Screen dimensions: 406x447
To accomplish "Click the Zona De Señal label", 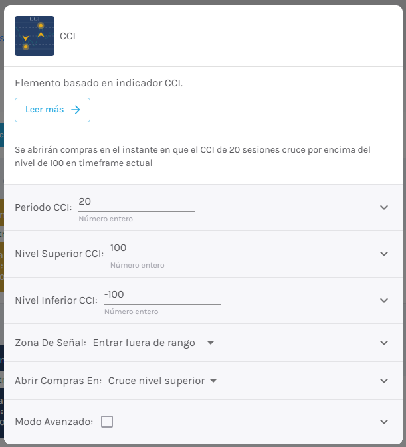I will (x=51, y=343).
